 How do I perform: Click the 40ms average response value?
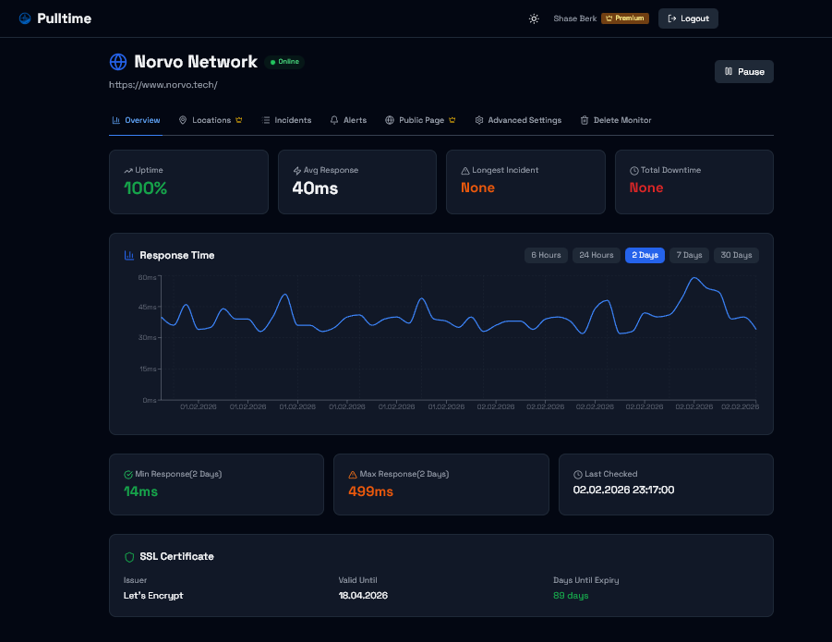point(315,188)
